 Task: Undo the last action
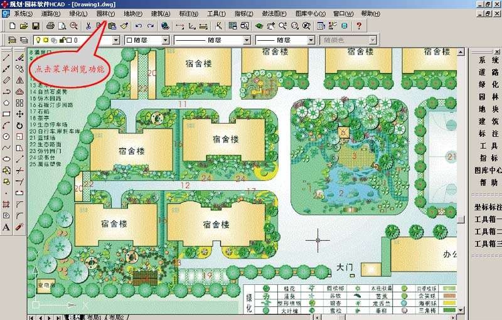point(139,26)
